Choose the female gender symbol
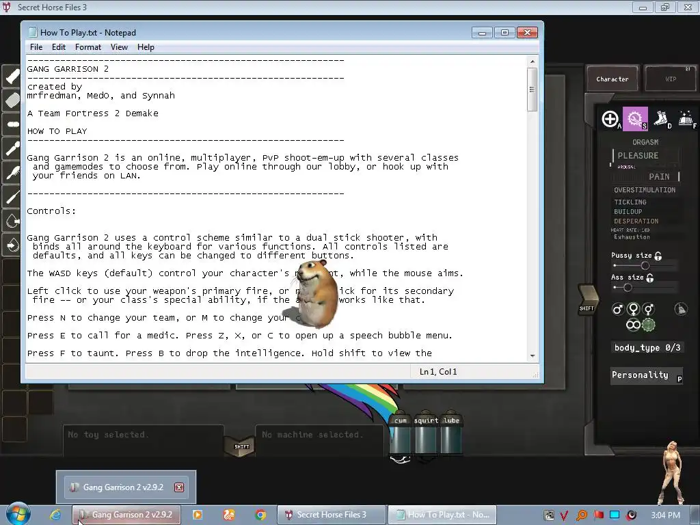The height and width of the screenshot is (525, 700). click(633, 309)
